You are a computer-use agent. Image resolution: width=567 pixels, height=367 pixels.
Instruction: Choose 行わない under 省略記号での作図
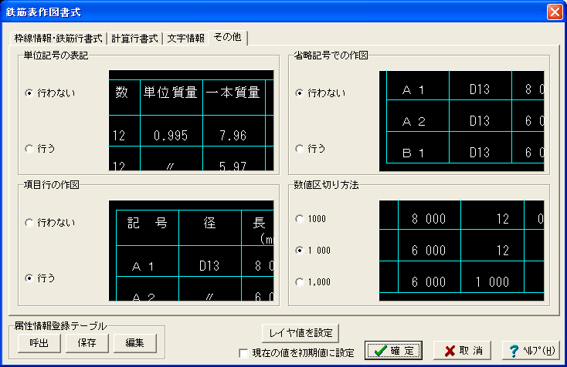click(321, 93)
